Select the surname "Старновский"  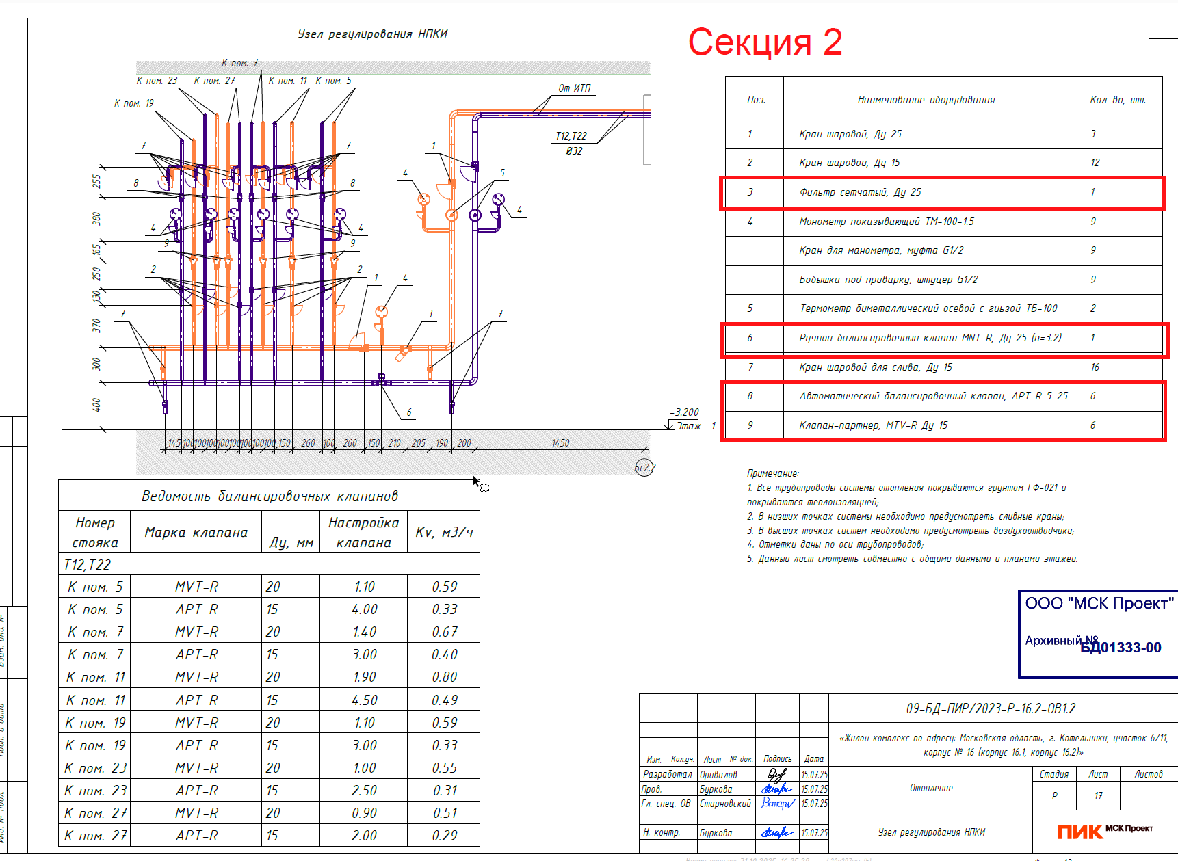(725, 804)
